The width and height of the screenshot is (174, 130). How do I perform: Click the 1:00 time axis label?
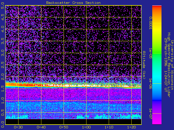click(86, 127)
